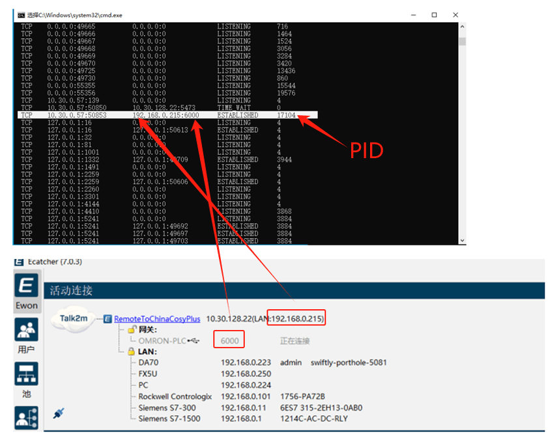Click the admin text in DA70 row

pos(291,362)
